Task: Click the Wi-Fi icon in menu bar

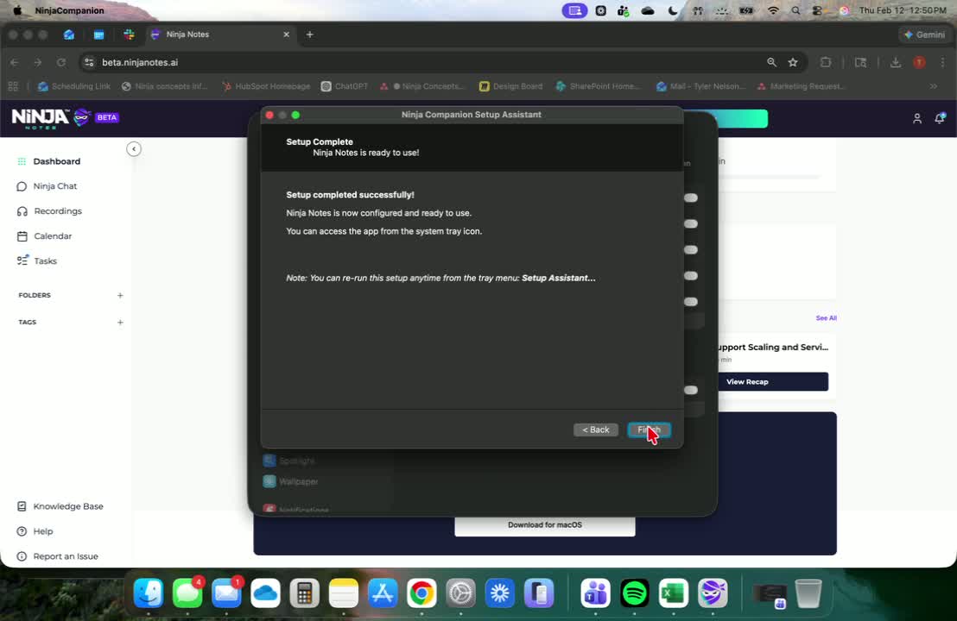Action: tap(773, 10)
